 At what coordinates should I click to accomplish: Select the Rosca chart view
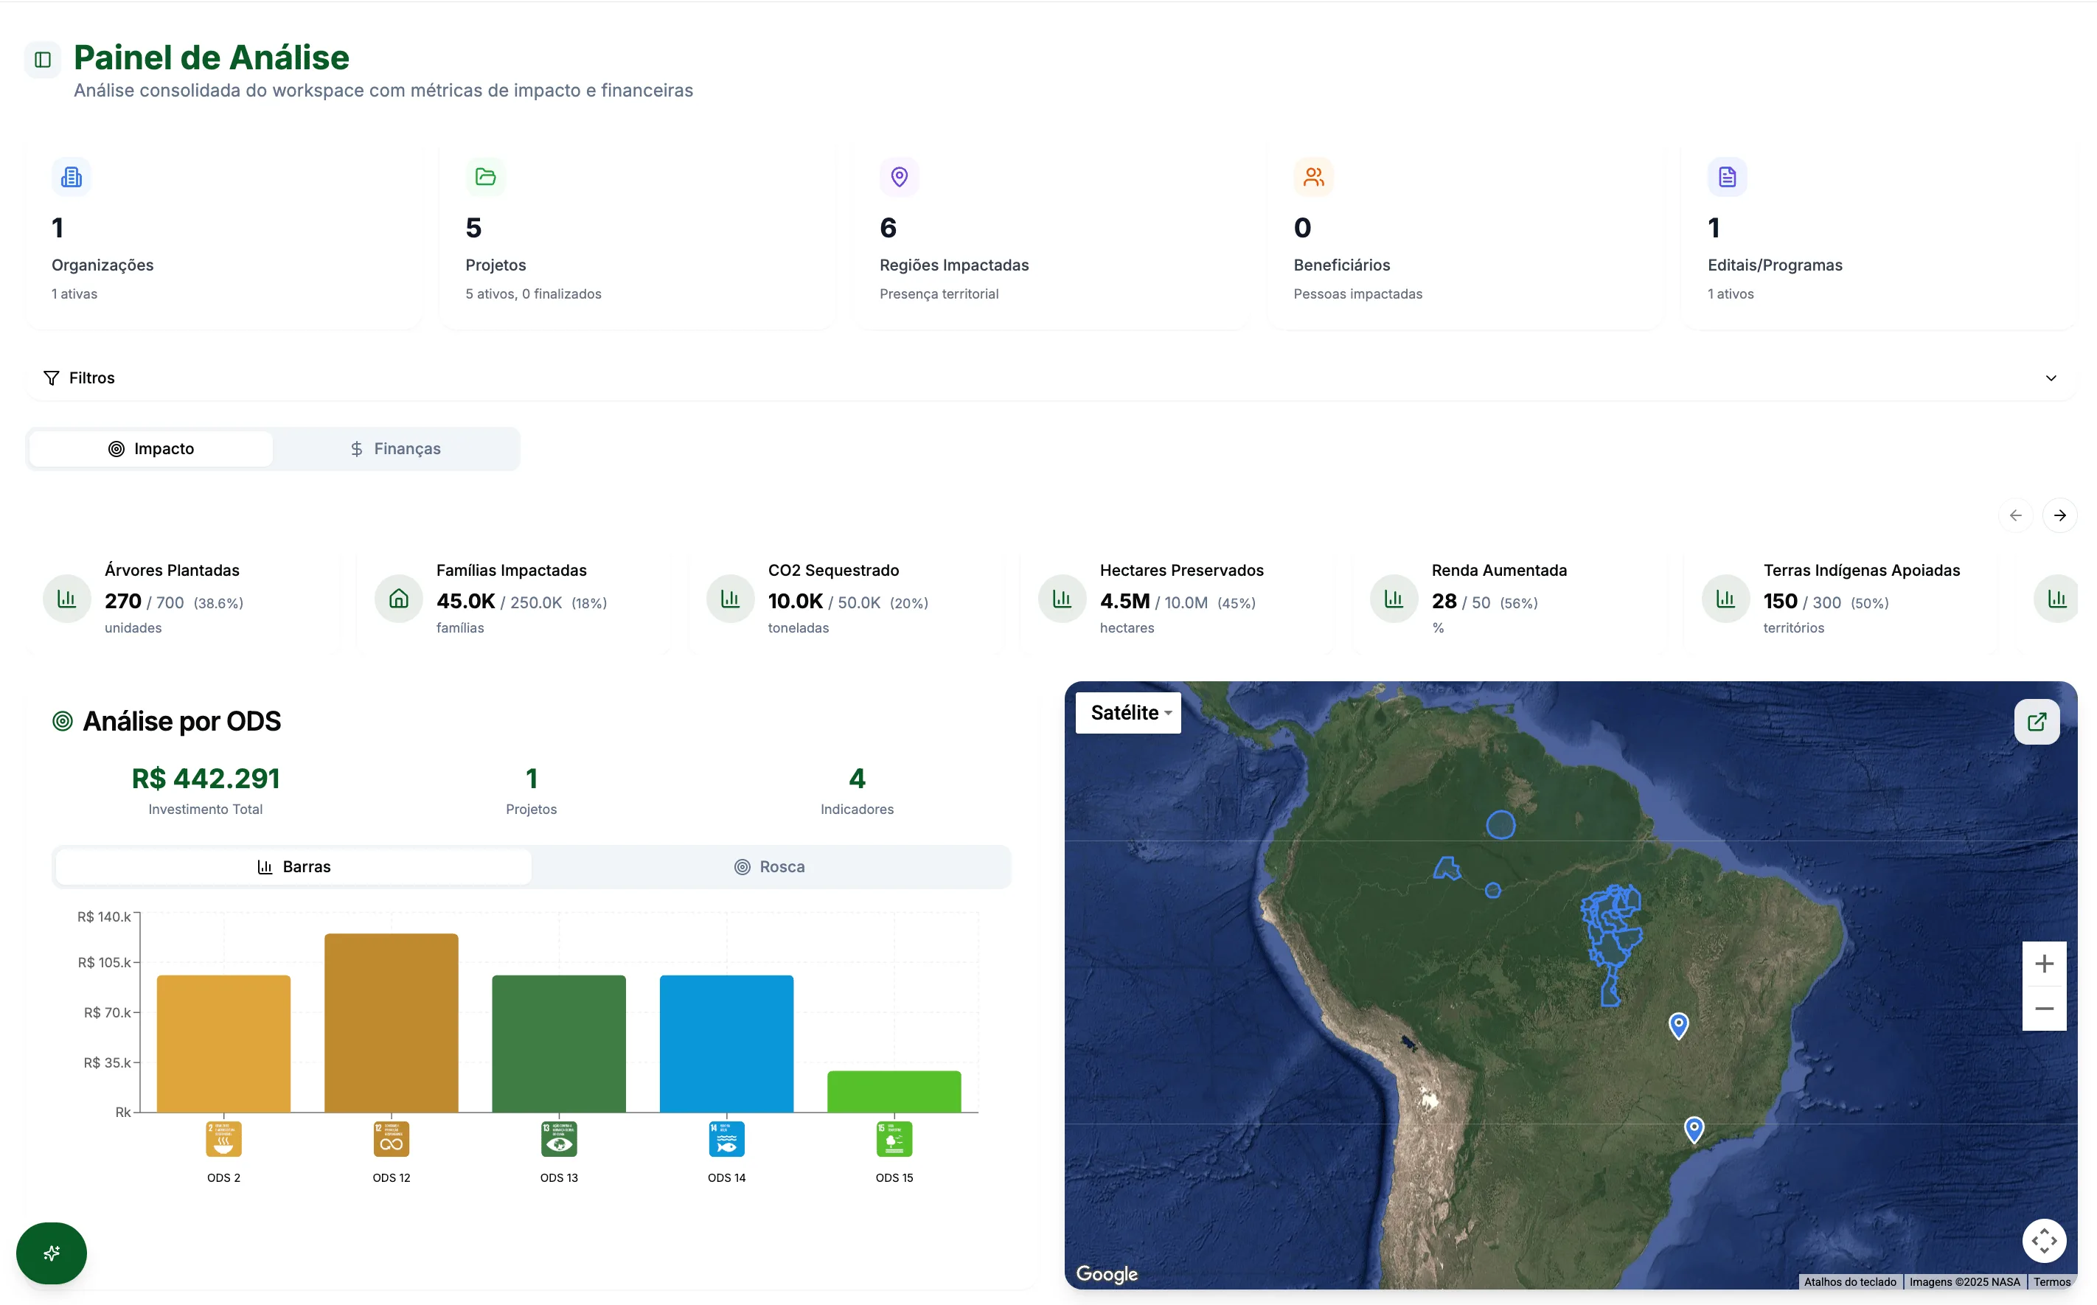click(x=770, y=866)
